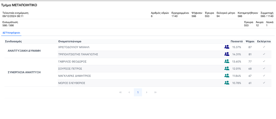Click the teal group icon for ΜΩΡΟΣ ΕΛΕΥΘΕΡΙΟΣ
This screenshot has width=276, height=119.
click(227, 83)
